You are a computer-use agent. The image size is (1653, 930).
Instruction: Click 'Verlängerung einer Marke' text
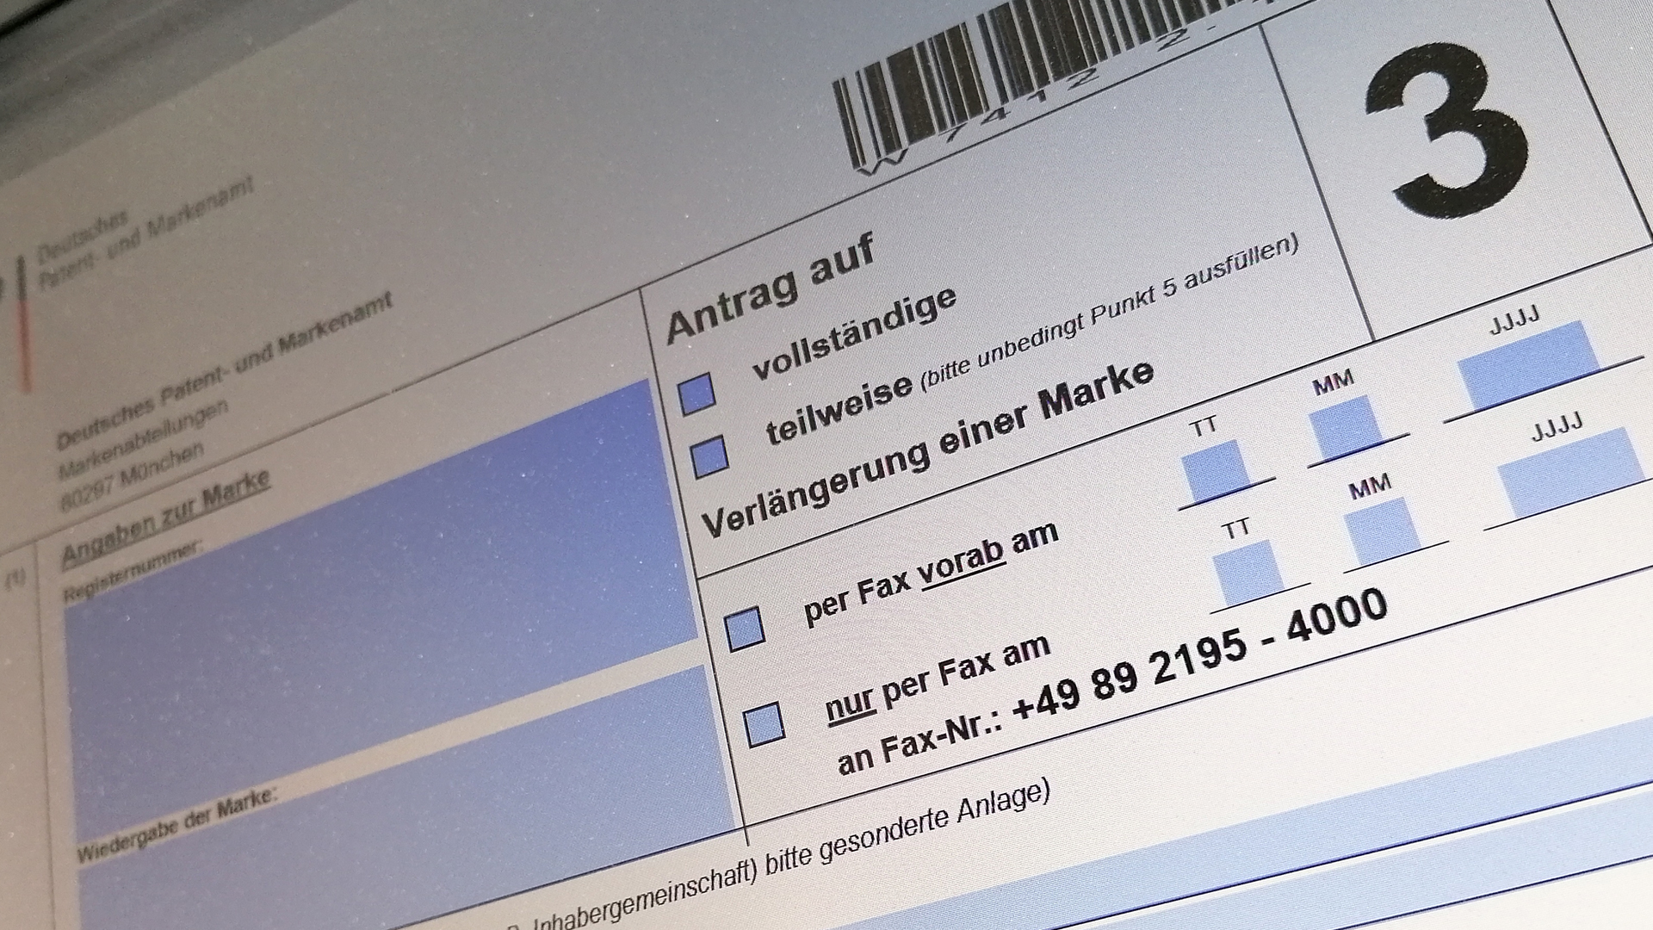tap(928, 448)
